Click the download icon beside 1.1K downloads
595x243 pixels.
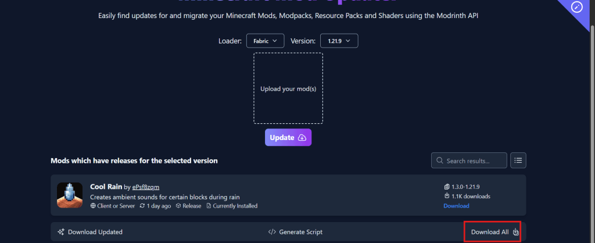pyautogui.click(x=446, y=196)
